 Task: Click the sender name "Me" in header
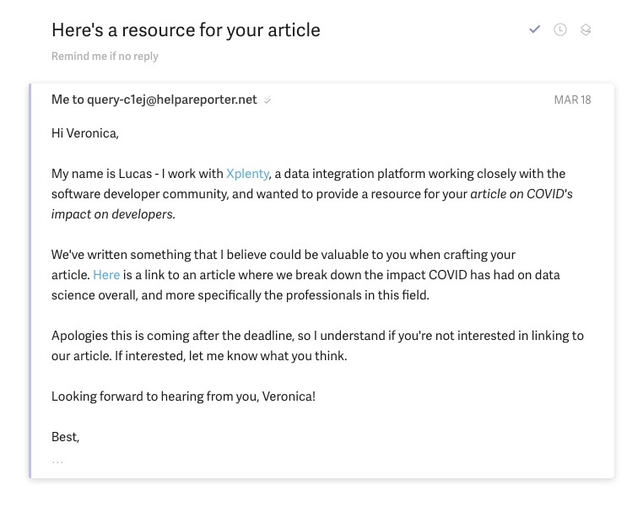(x=61, y=100)
